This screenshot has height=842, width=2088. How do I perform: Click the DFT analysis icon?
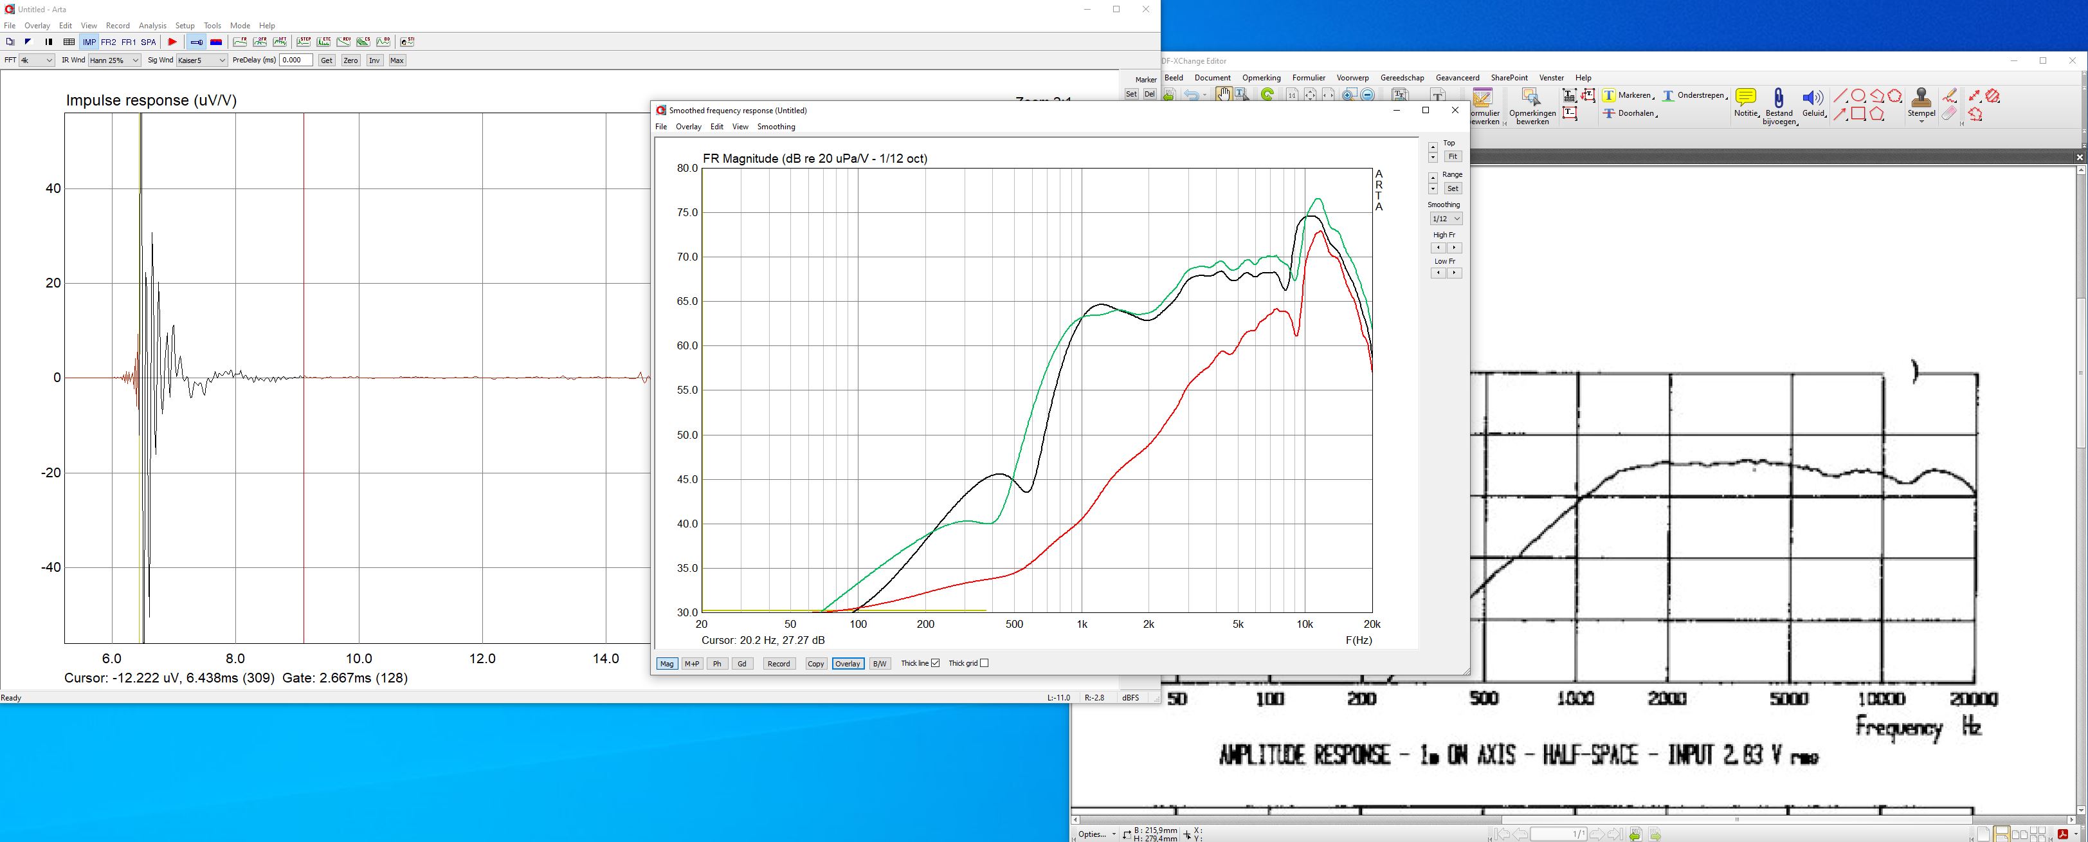[280, 42]
